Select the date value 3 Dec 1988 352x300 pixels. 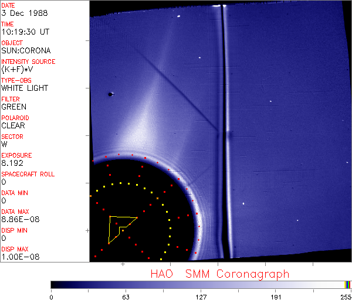point(25,13)
